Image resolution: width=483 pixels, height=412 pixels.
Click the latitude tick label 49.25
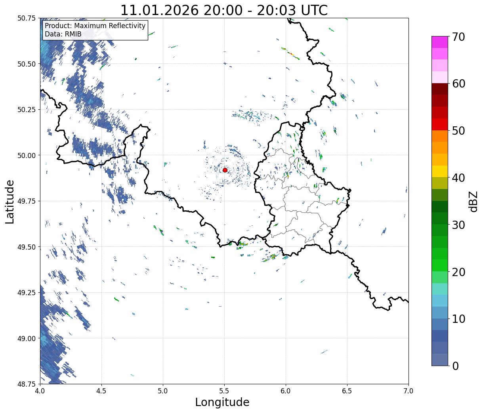[27, 292]
